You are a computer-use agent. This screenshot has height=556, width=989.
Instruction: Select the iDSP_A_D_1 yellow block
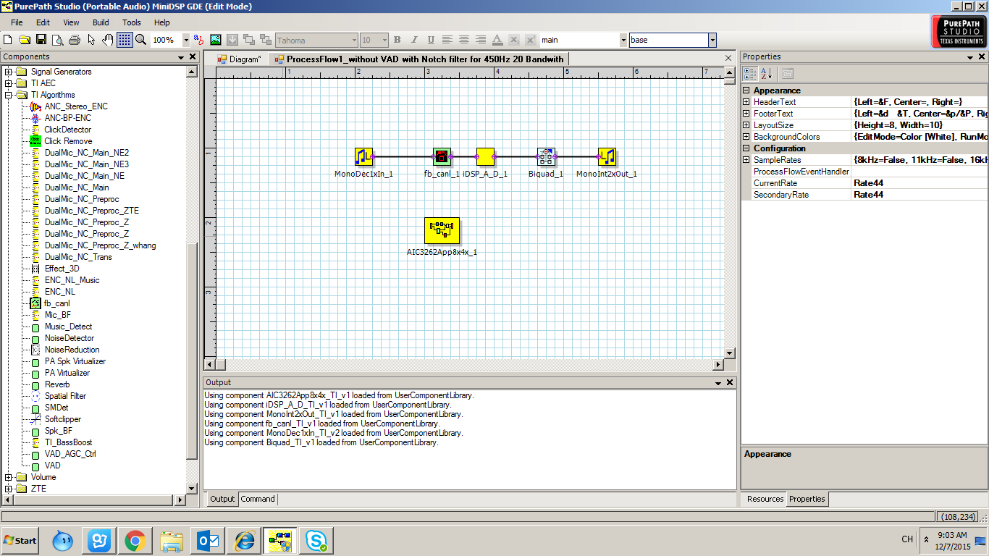tap(485, 156)
